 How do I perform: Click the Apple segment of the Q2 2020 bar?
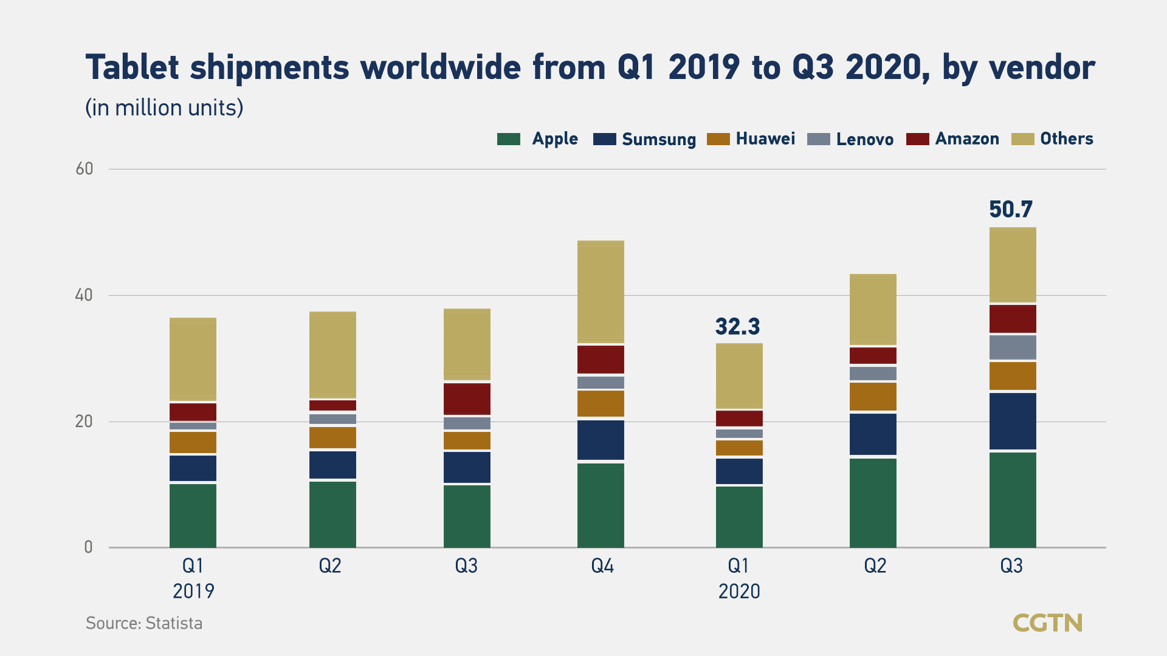point(873,503)
